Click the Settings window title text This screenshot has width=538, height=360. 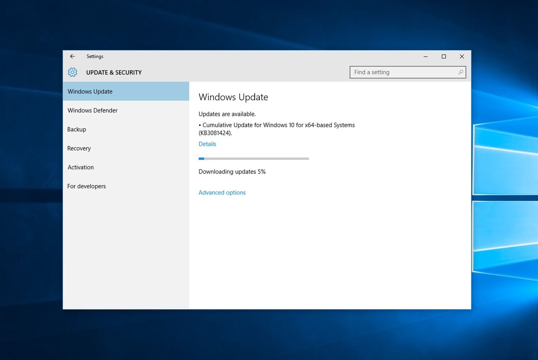[95, 56]
